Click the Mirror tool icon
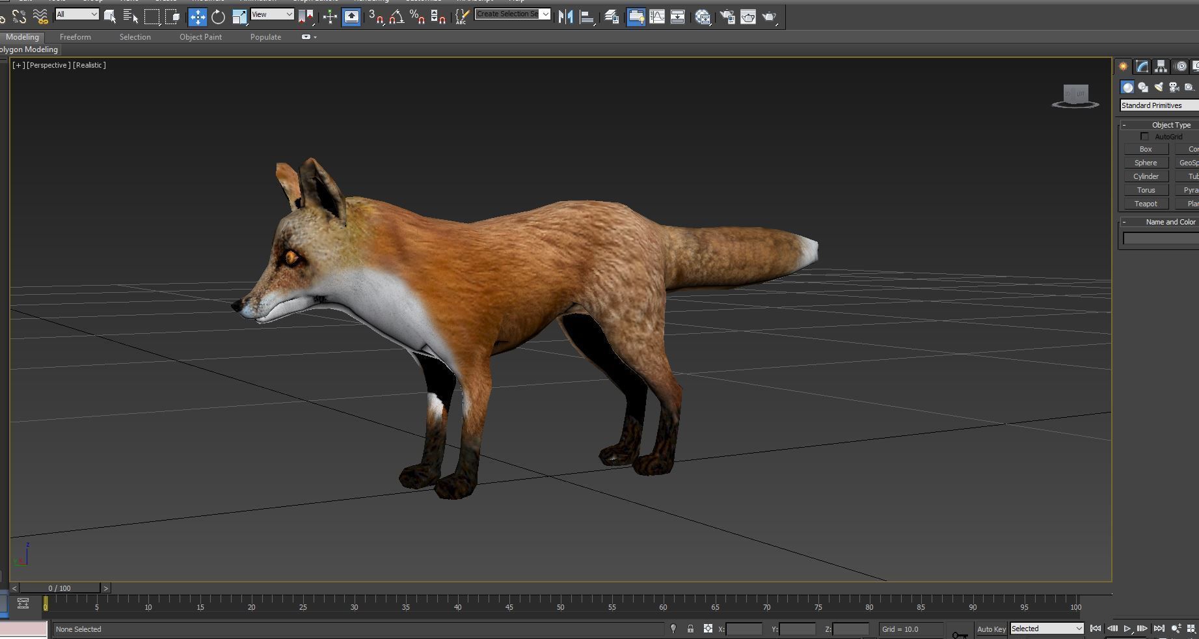 point(565,17)
